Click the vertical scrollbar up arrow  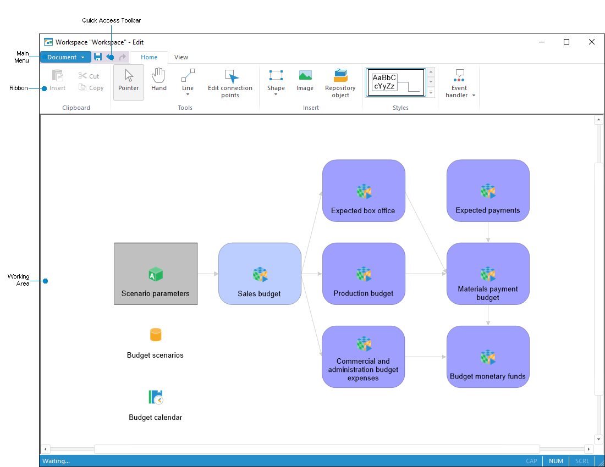(x=598, y=120)
